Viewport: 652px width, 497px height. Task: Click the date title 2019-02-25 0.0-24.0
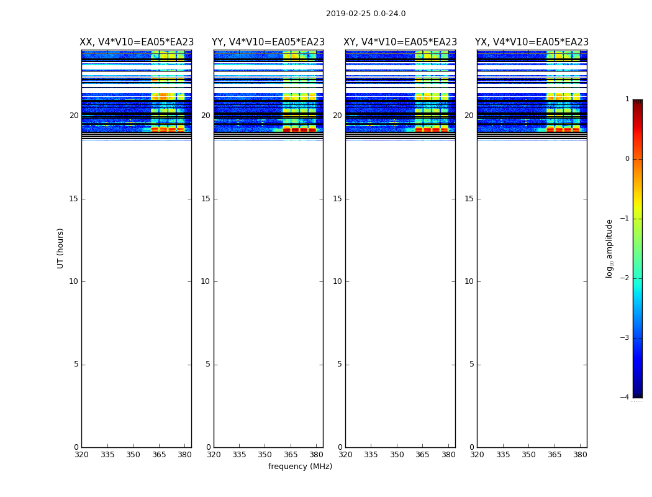pos(365,14)
